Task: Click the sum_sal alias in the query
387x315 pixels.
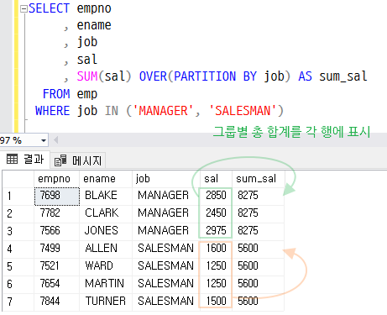Action: coord(343,76)
